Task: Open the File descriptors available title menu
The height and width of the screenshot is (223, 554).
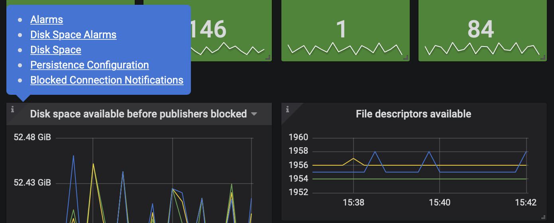Action: click(x=413, y=114)
